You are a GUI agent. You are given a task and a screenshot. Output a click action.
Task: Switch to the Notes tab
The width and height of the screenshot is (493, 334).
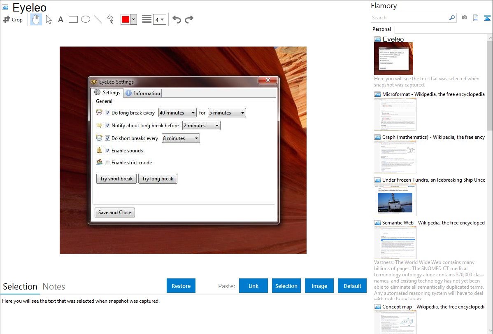click(x=54, y=287)
